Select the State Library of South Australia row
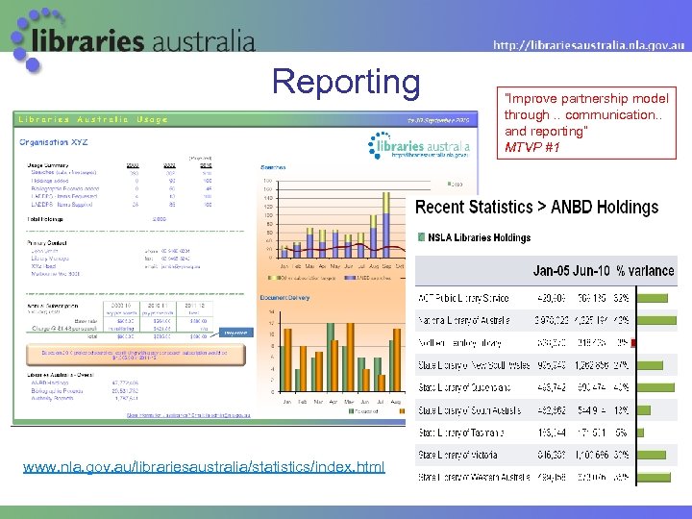This screenshot has width=692, height=519. coord(546,410)
